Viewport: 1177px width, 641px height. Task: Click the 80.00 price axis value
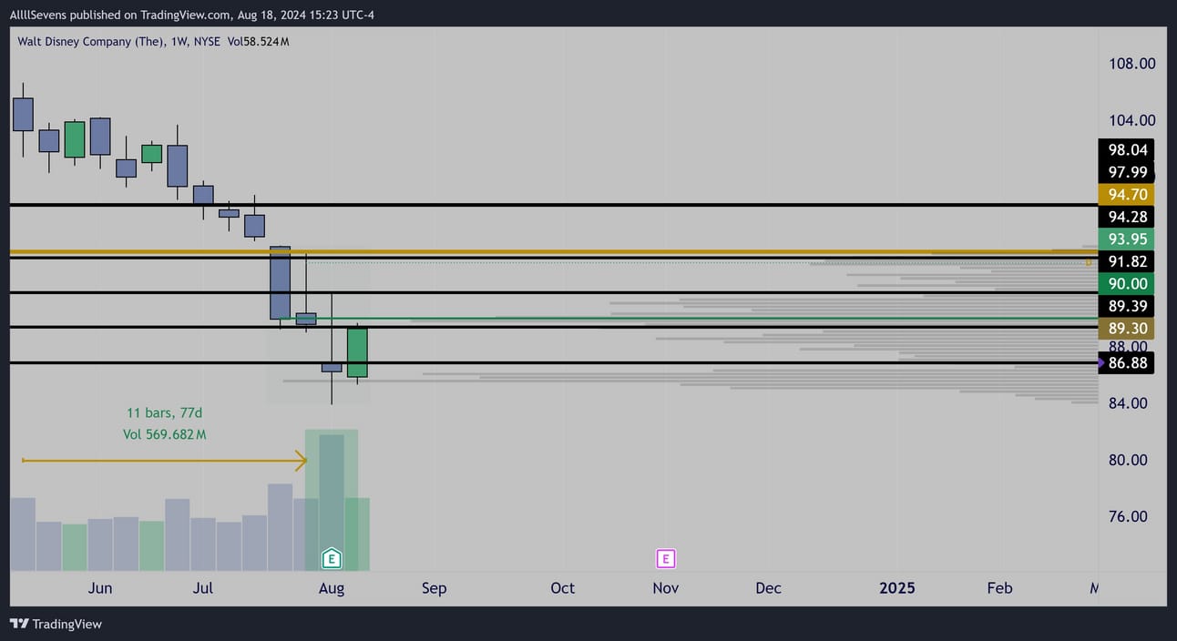pyautogui.click(x=1127, y=460)
